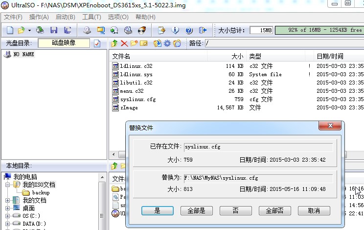Expand the OS (C:) drive node

(x=7, y=216)
